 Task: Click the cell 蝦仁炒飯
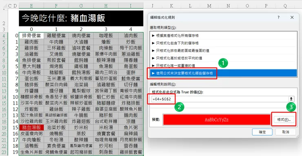(x=106, y=97)
